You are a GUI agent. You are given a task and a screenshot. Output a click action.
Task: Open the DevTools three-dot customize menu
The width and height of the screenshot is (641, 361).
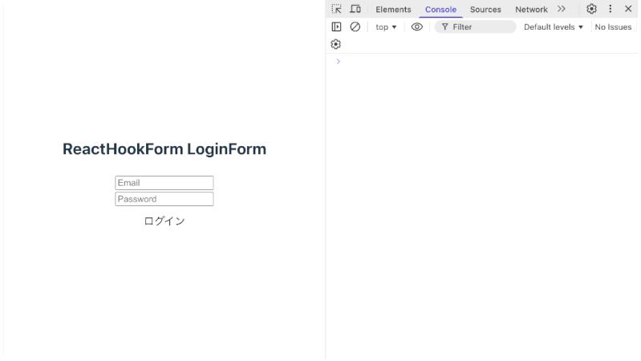pyautogui.click(x=610, y=9)
